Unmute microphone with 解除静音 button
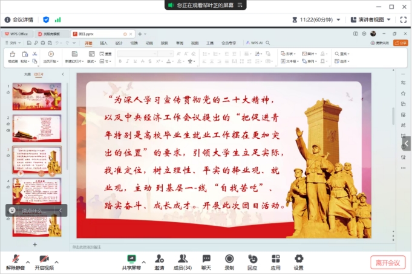 click(15, 260)
